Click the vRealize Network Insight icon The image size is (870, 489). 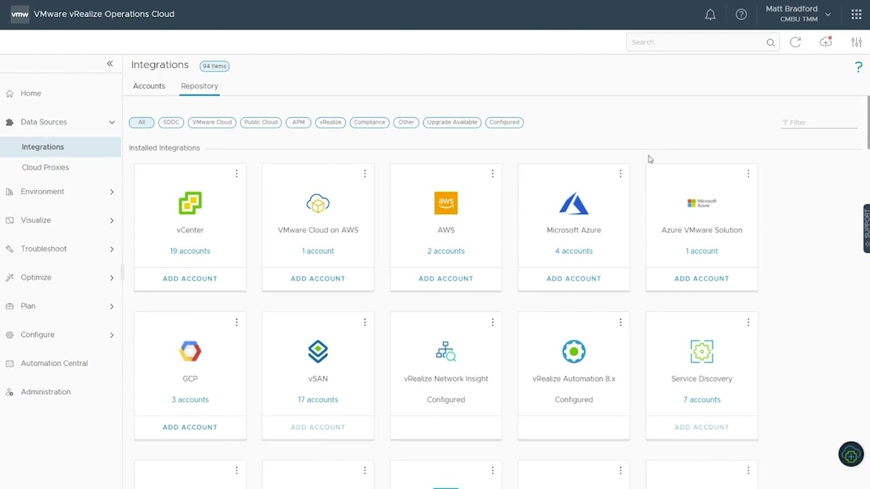[x=446, y=351]
